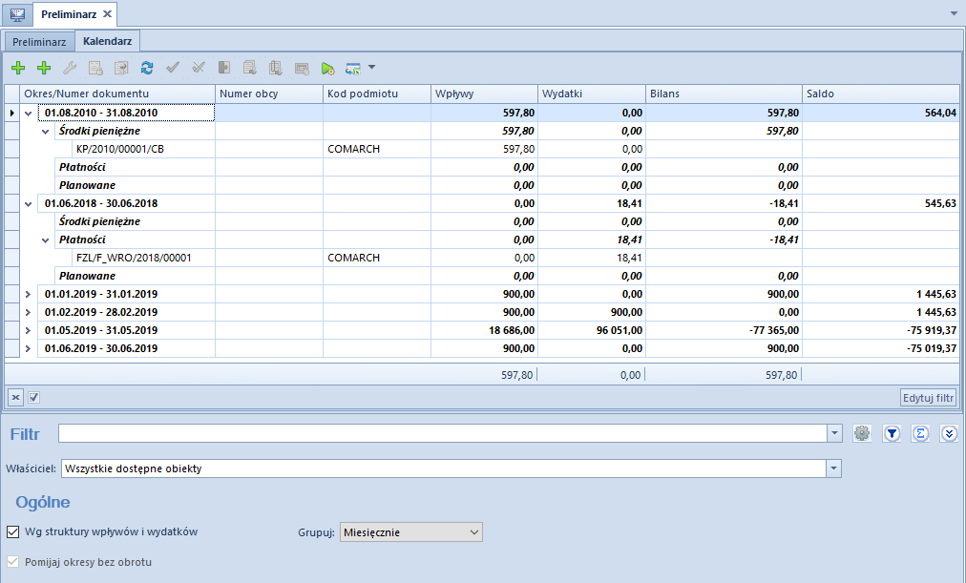Sort by Saldo column header
The width and height of the screenshot is (966, 583).
click(881, 94)
